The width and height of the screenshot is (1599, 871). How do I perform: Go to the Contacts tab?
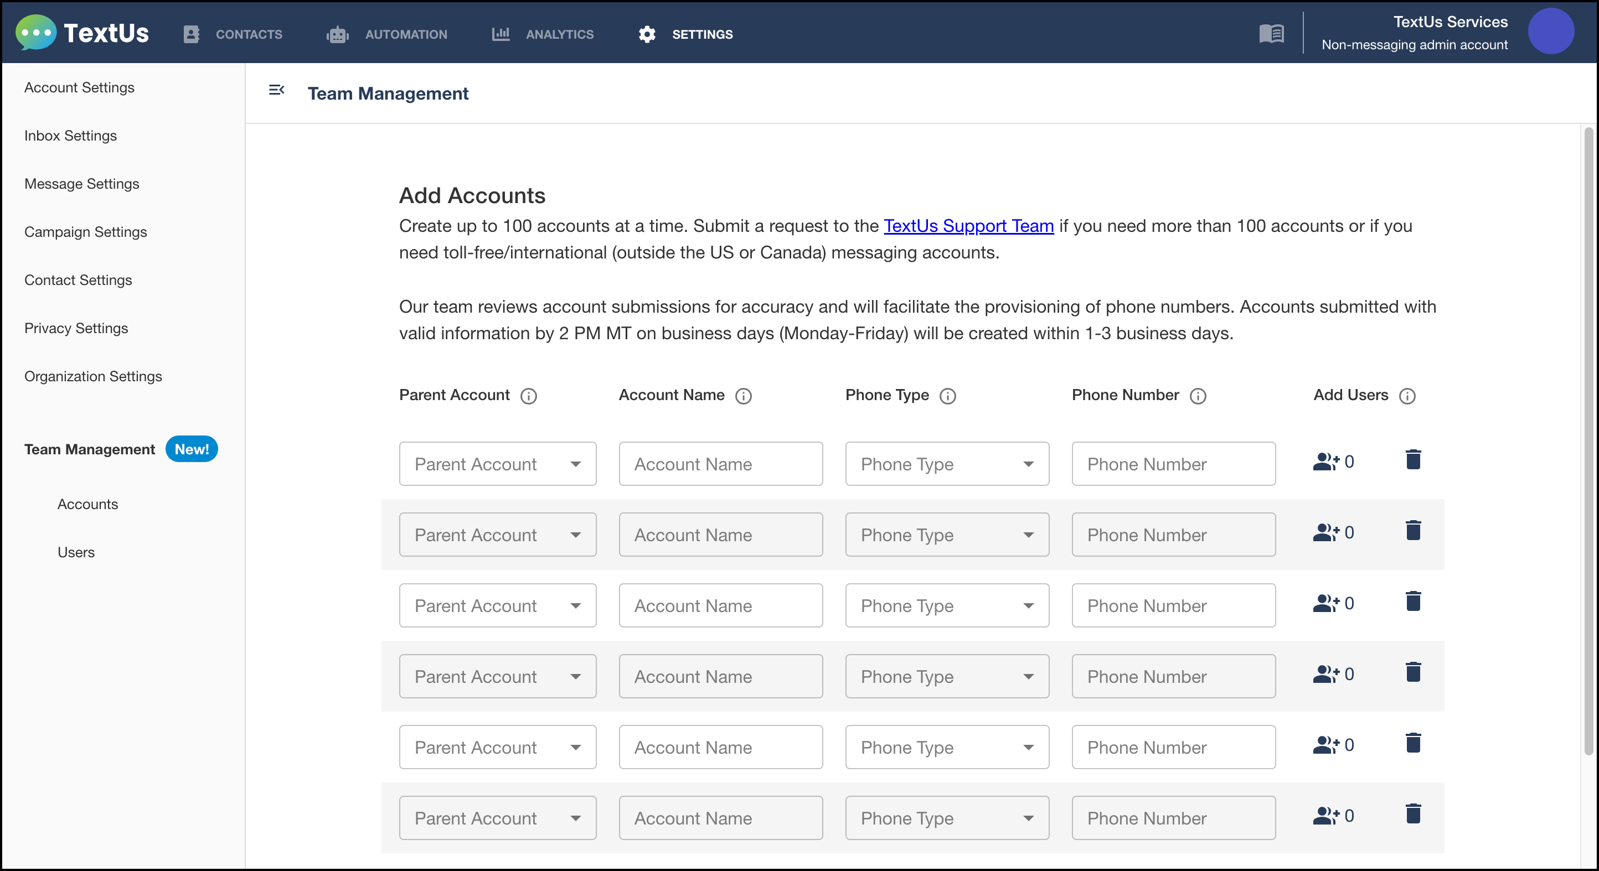click(x=234, y=34)
